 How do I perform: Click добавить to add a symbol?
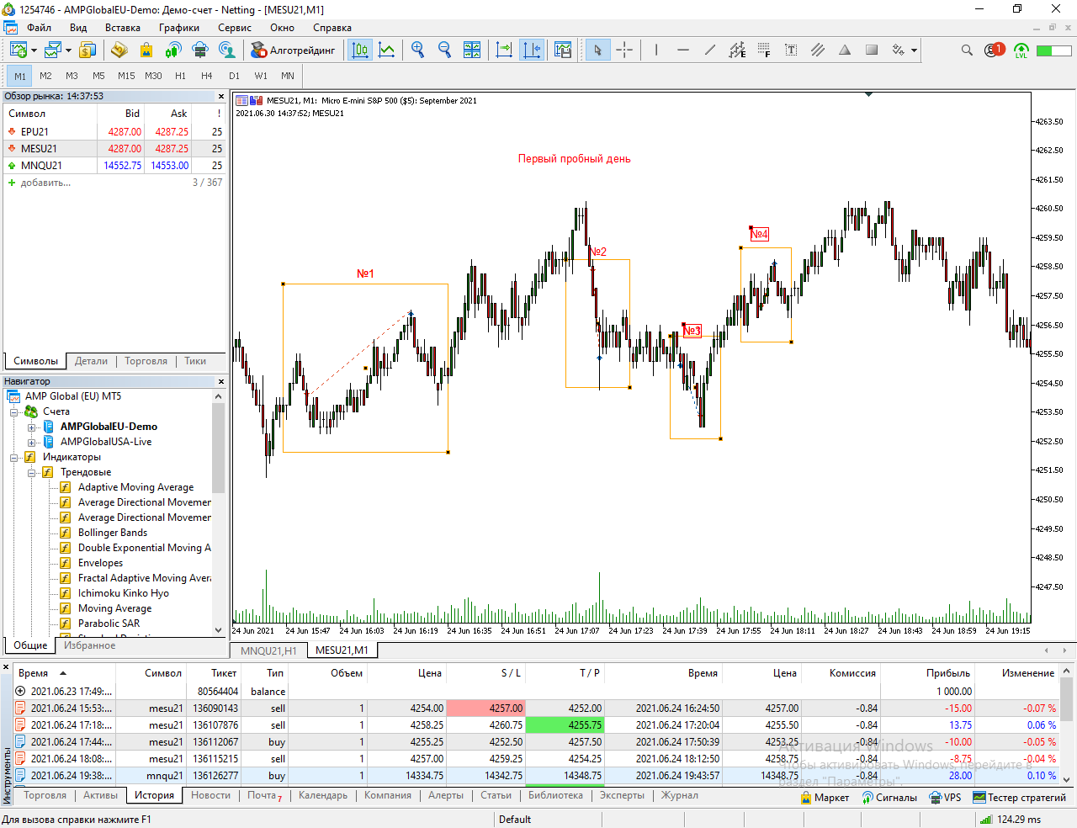(x=45, y=183)
